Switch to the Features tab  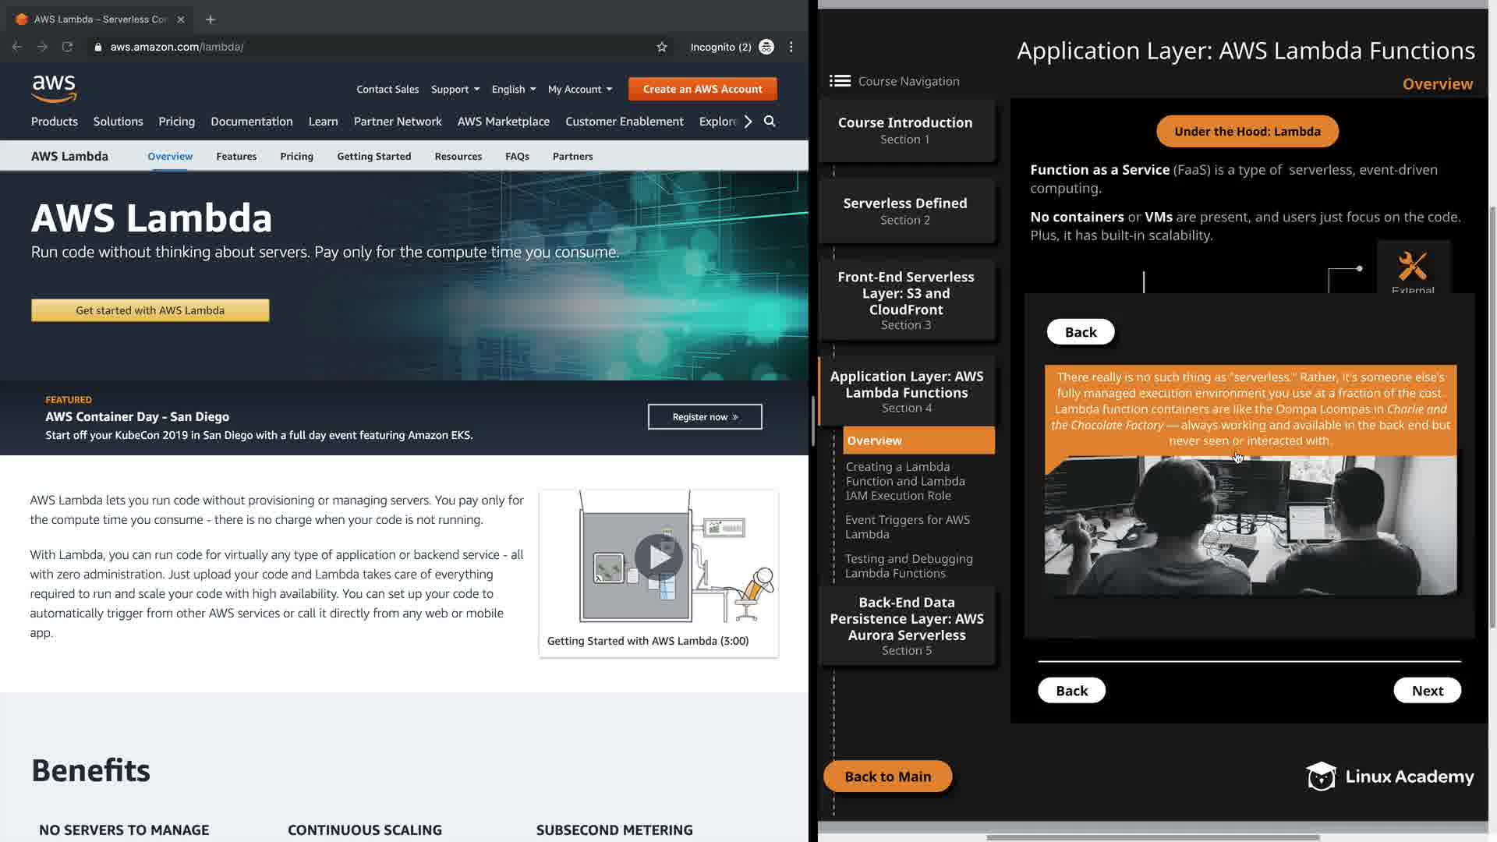[236, 156]
